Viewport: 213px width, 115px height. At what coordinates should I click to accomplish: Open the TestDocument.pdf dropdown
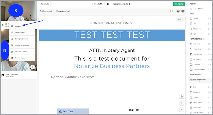[x=47, y=11]
